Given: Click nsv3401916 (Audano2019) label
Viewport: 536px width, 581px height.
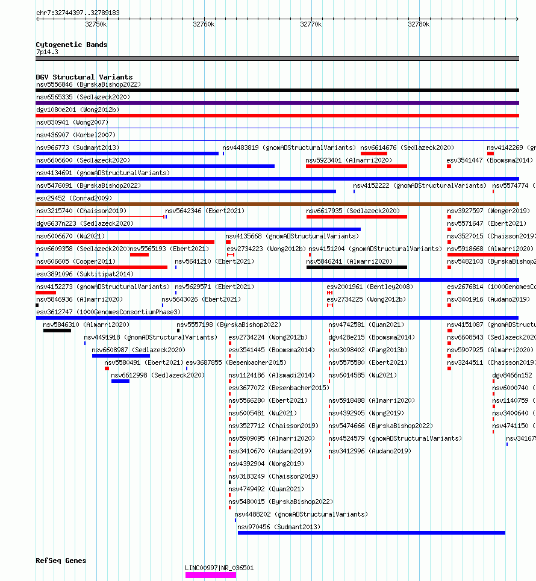Looking at the screenshot, I should 488,299.
